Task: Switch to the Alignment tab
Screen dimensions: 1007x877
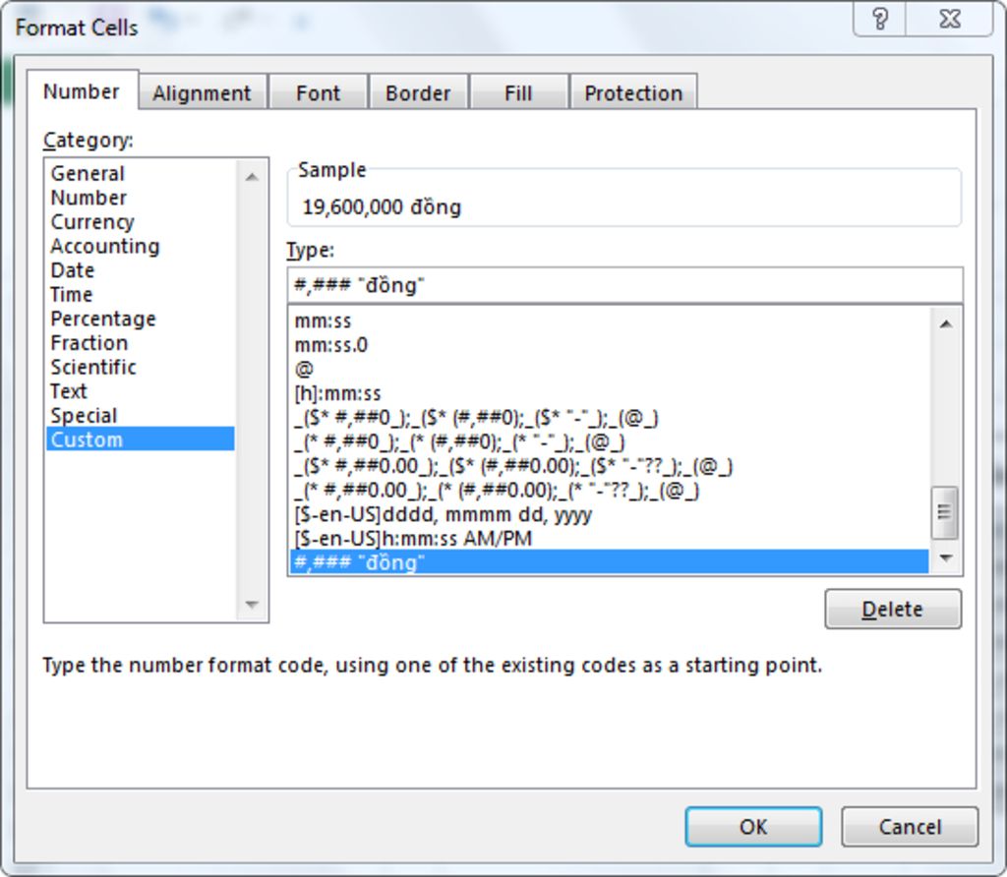Action: coord(202,93)
